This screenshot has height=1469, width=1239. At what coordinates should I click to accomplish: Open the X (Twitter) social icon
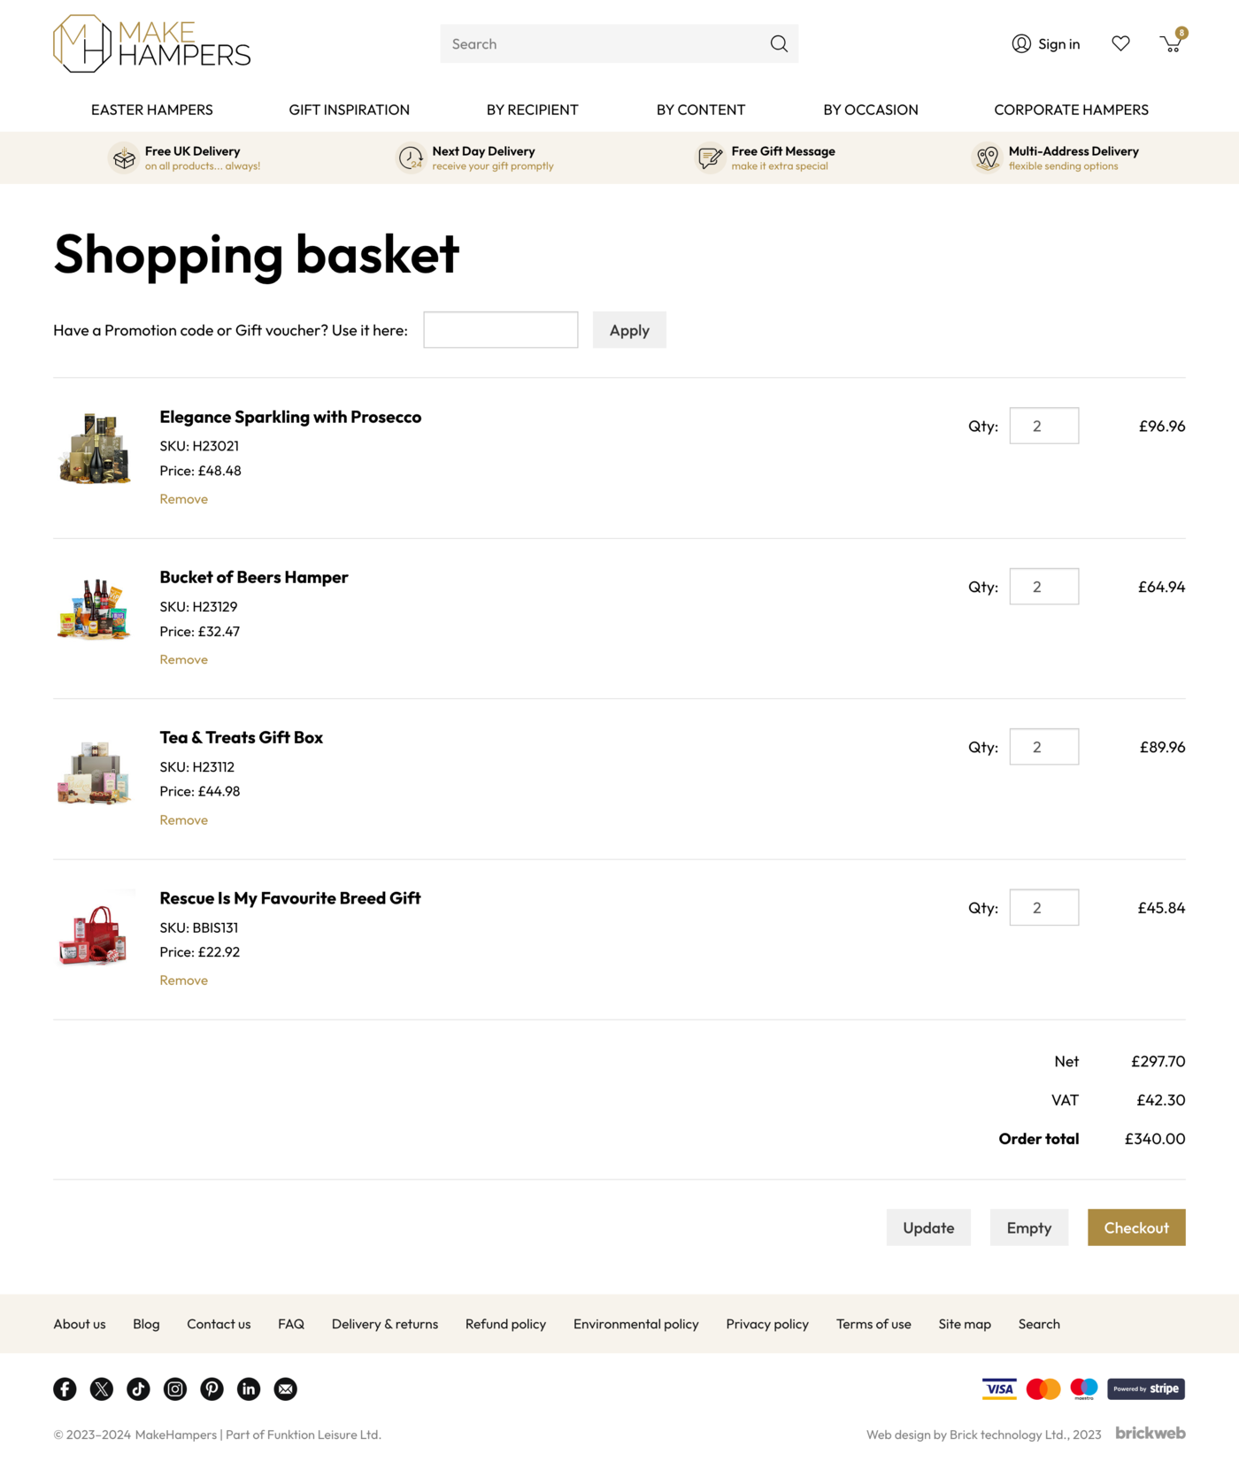click(102, 1388)
